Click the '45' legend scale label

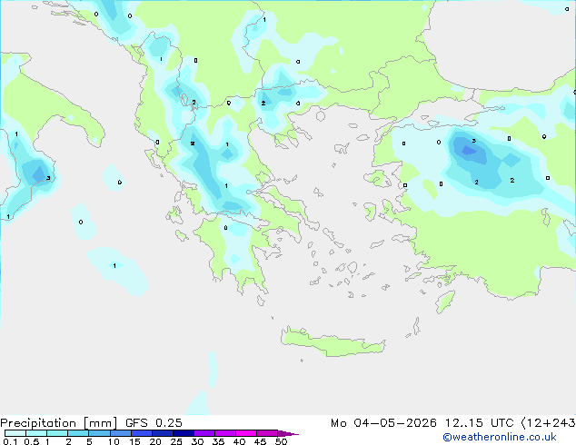coord(260,441)
